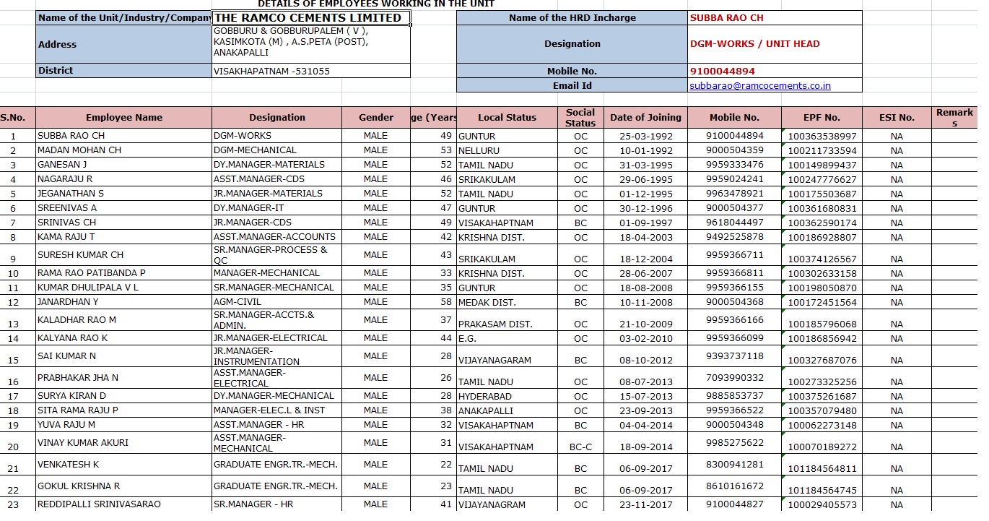Image resolution: width=989 pixels, height=521 pixels.
Task: Select the Social Status column header
Action: 580,118
